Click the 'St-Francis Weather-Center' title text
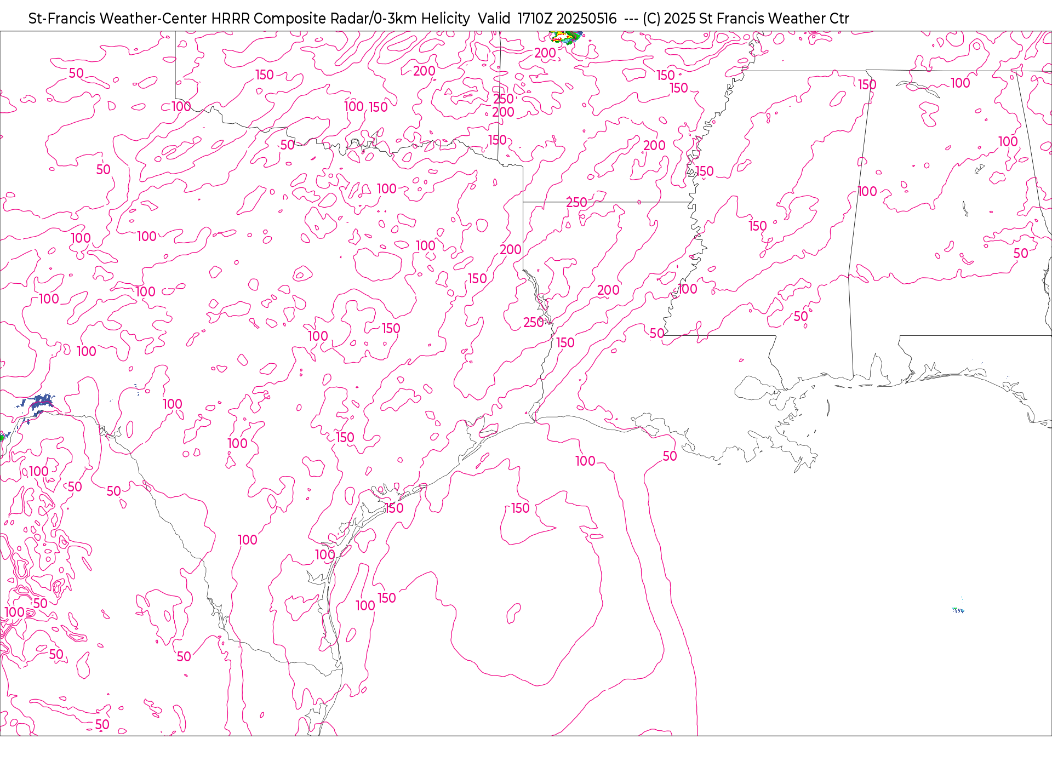 click(x=118, y=19)
